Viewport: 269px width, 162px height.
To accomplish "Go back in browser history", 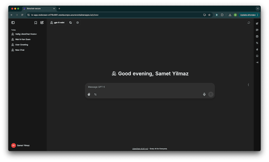I will point(12,15).
